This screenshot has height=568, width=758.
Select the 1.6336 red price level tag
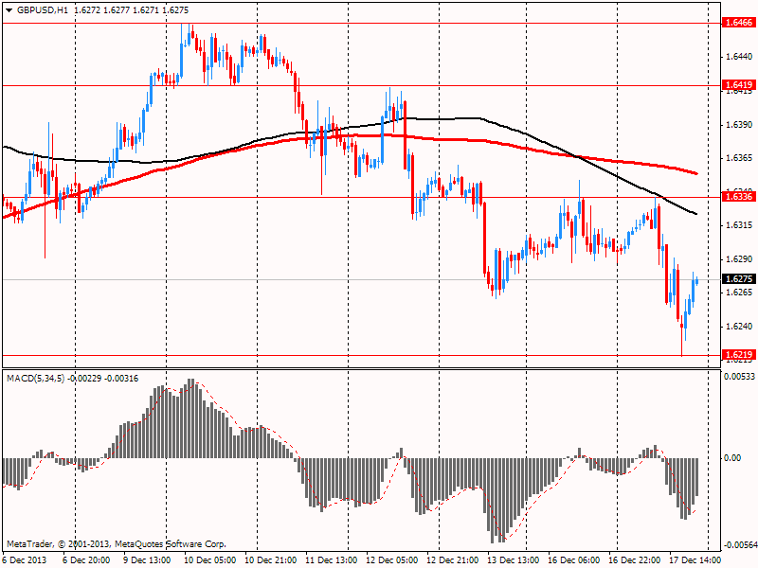[x=738, y=197]
